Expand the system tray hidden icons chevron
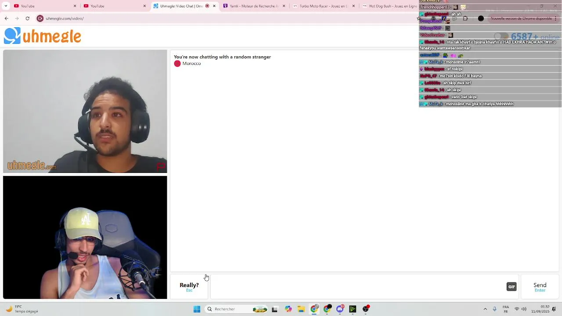 pyautogui.click(x=485, y=309)
